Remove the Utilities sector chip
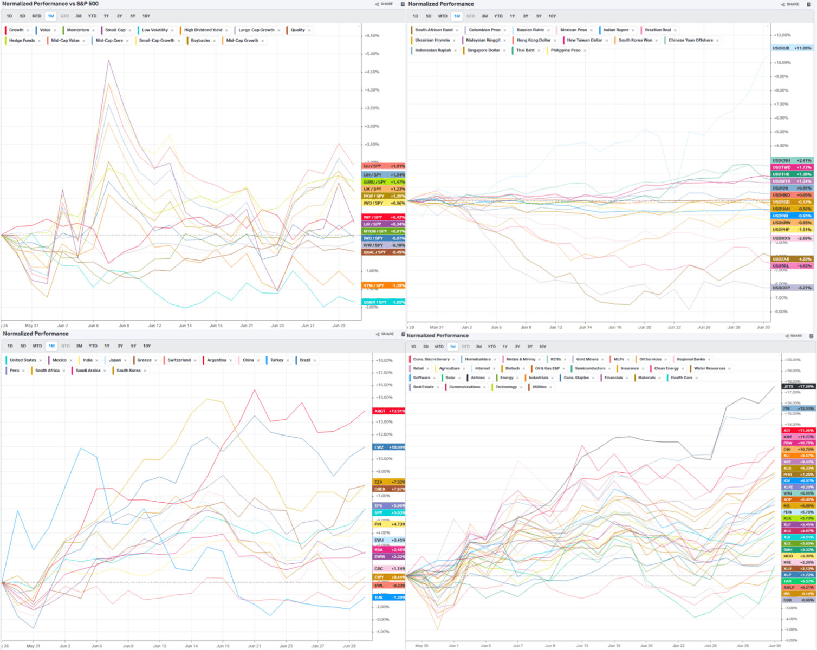Viewport: 817px width, 650px height. pos(550,387)
